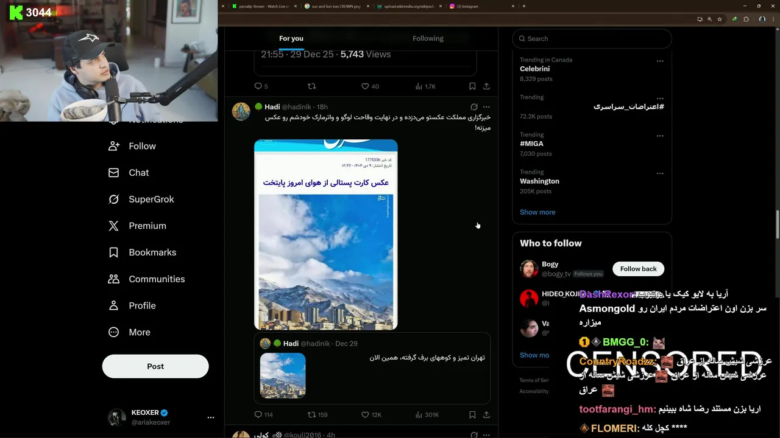This screenshot has width=780, height=438.
Task: Repost Hadi's post with 159 reposts
Action: tap(317, 415)
